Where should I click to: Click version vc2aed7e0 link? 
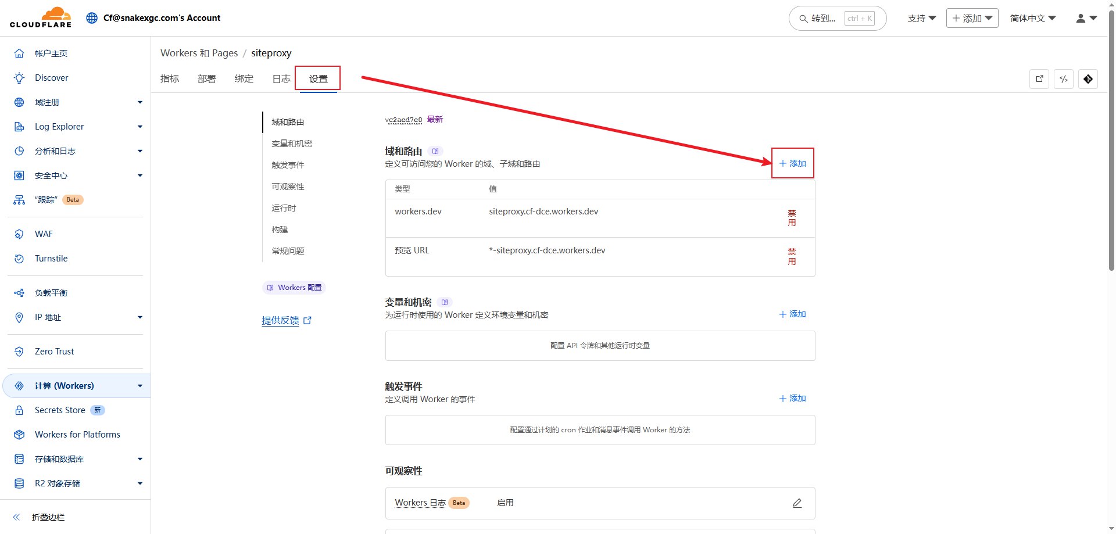pyautogui.click(x=403, y=120)
